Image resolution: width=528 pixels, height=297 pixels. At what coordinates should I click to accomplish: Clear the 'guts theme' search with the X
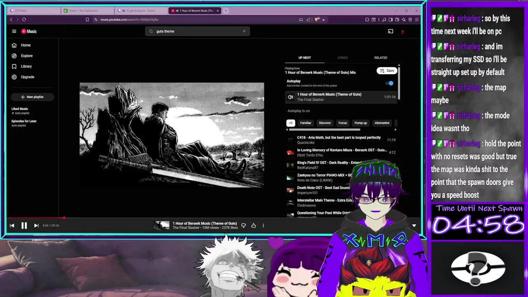click(x=244, y=31)
